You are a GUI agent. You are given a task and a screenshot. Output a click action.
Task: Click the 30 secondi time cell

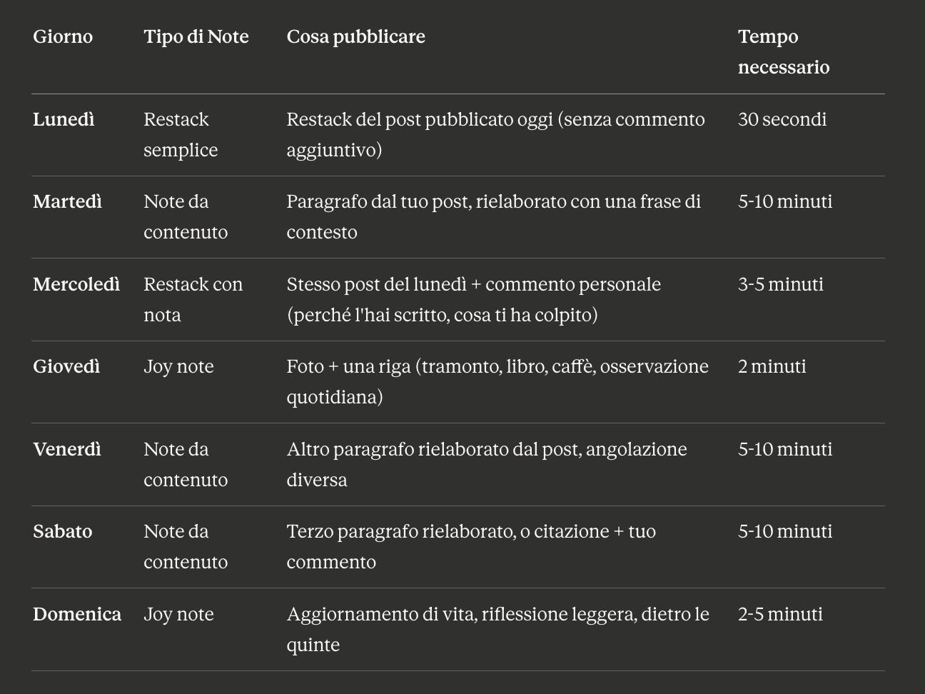click(x=782, y=119)
